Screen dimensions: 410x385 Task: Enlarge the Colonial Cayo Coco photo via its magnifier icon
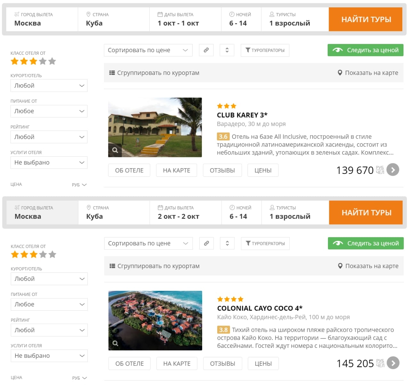click(115, 343)
